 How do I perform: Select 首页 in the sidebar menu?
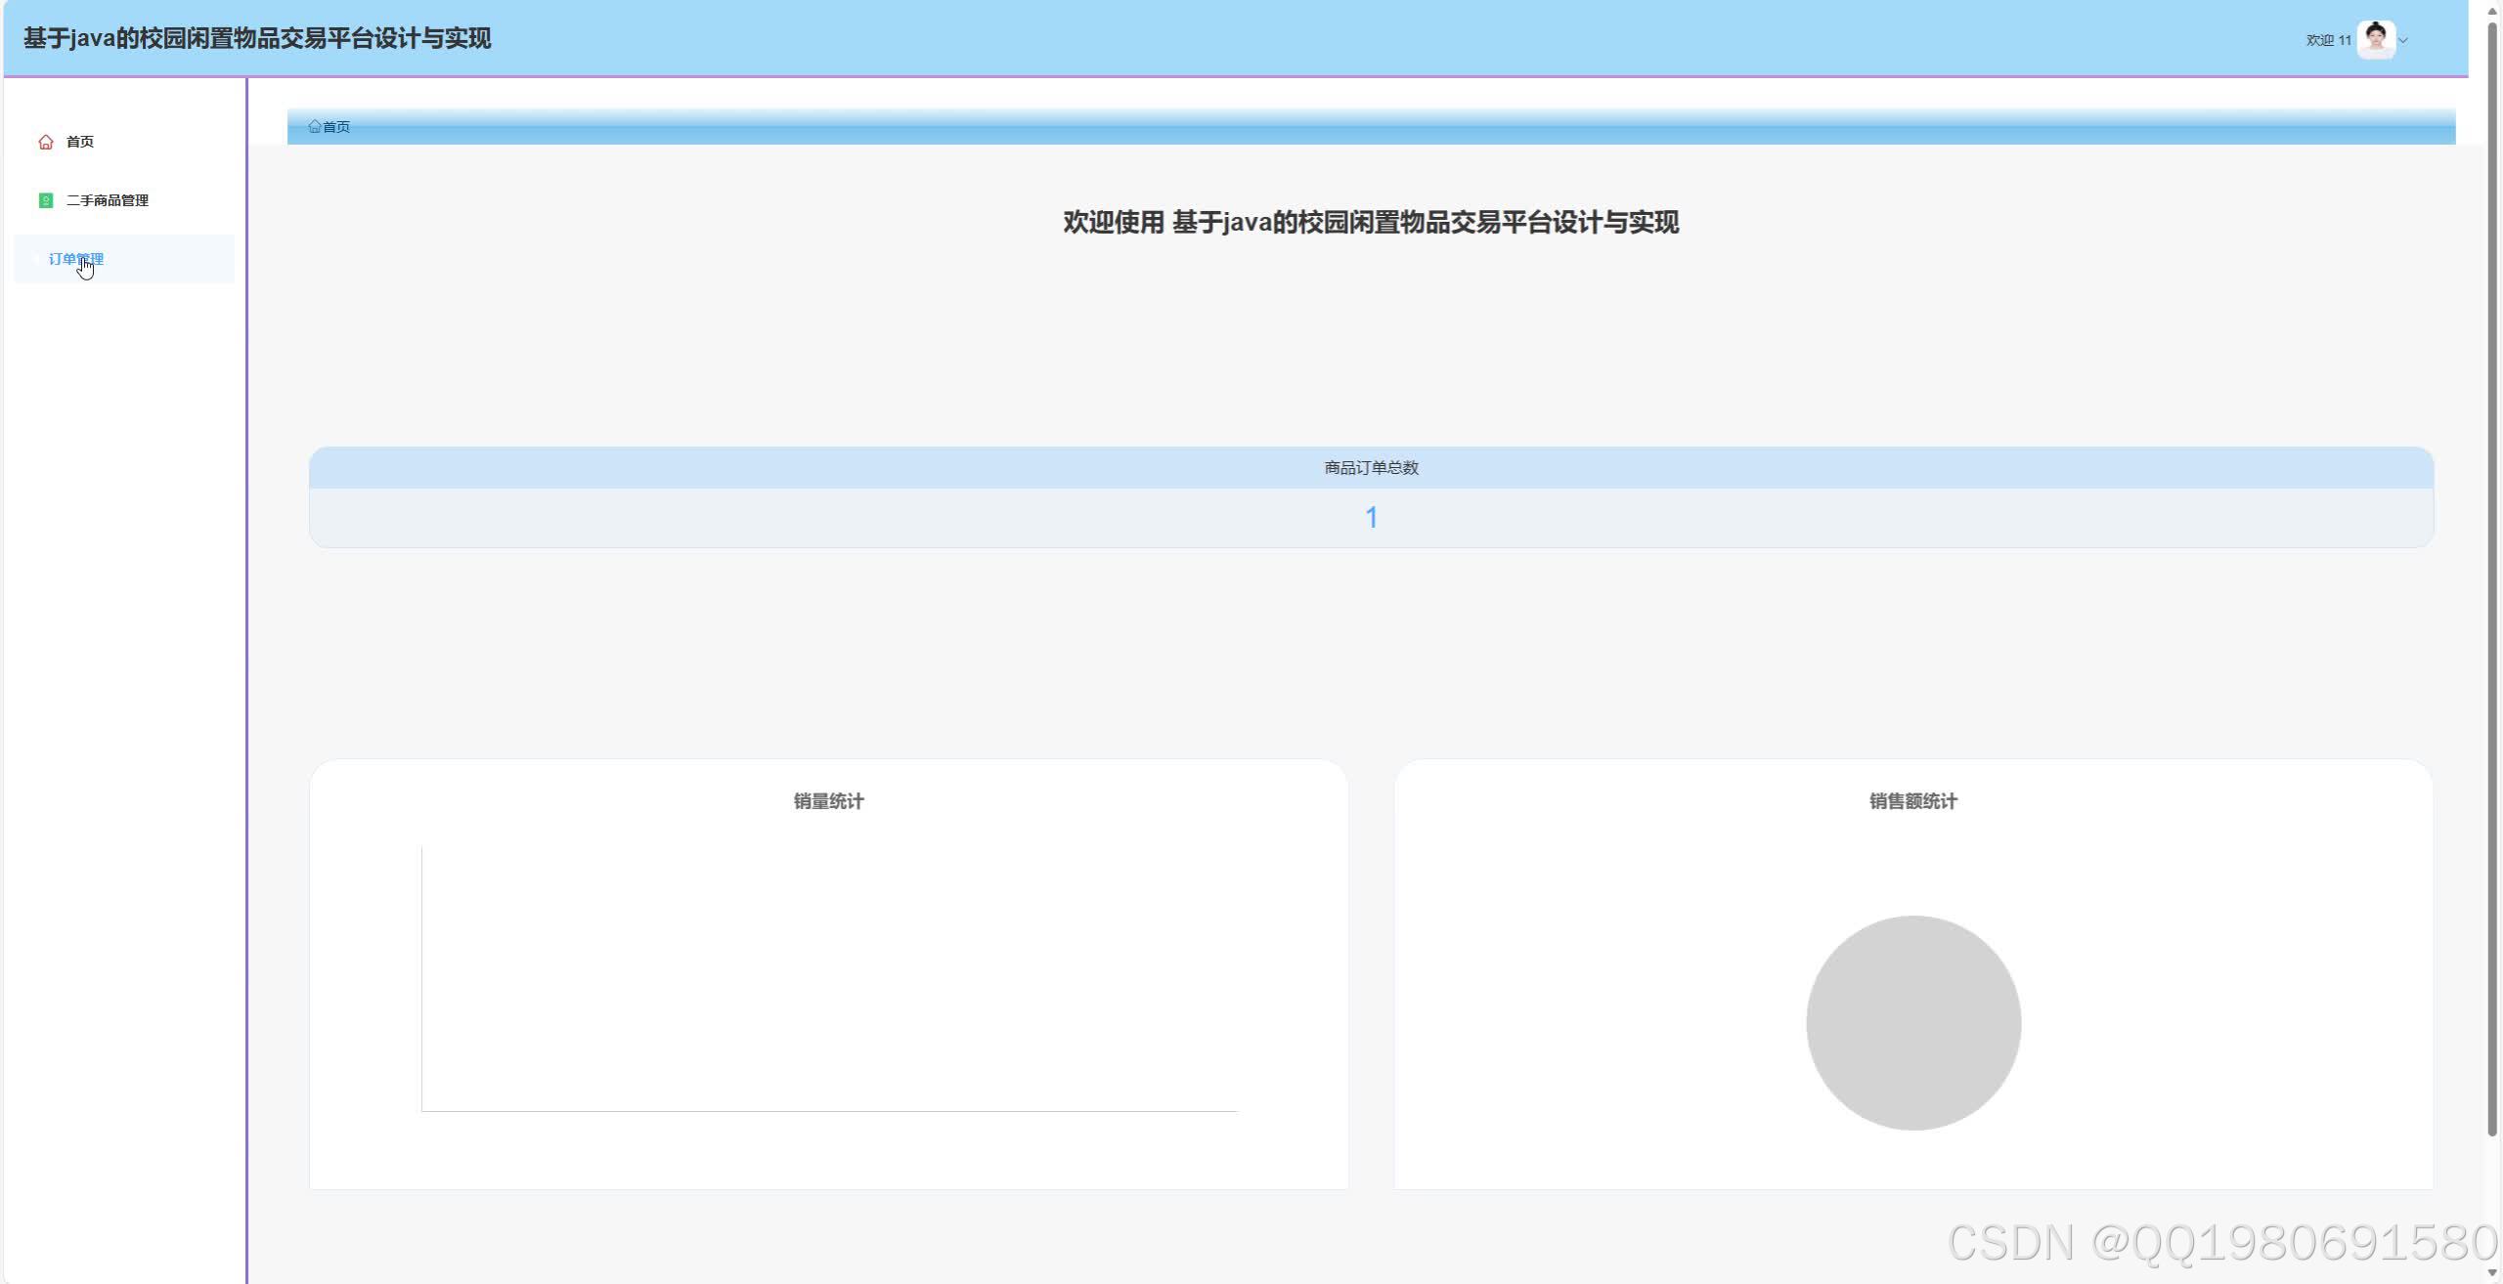pyautogui.click(x=79, y=141)
